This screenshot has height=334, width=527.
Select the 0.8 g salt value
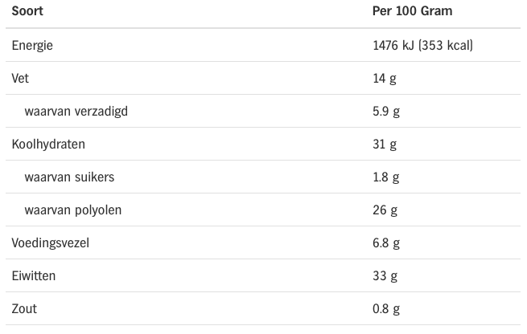[386, 308]
